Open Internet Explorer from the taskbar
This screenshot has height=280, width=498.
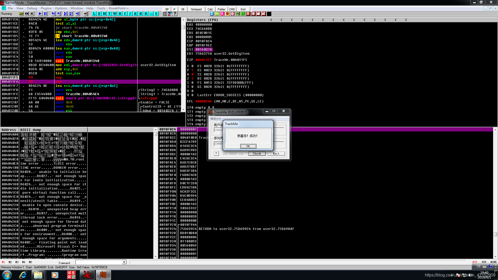[23, 275]
